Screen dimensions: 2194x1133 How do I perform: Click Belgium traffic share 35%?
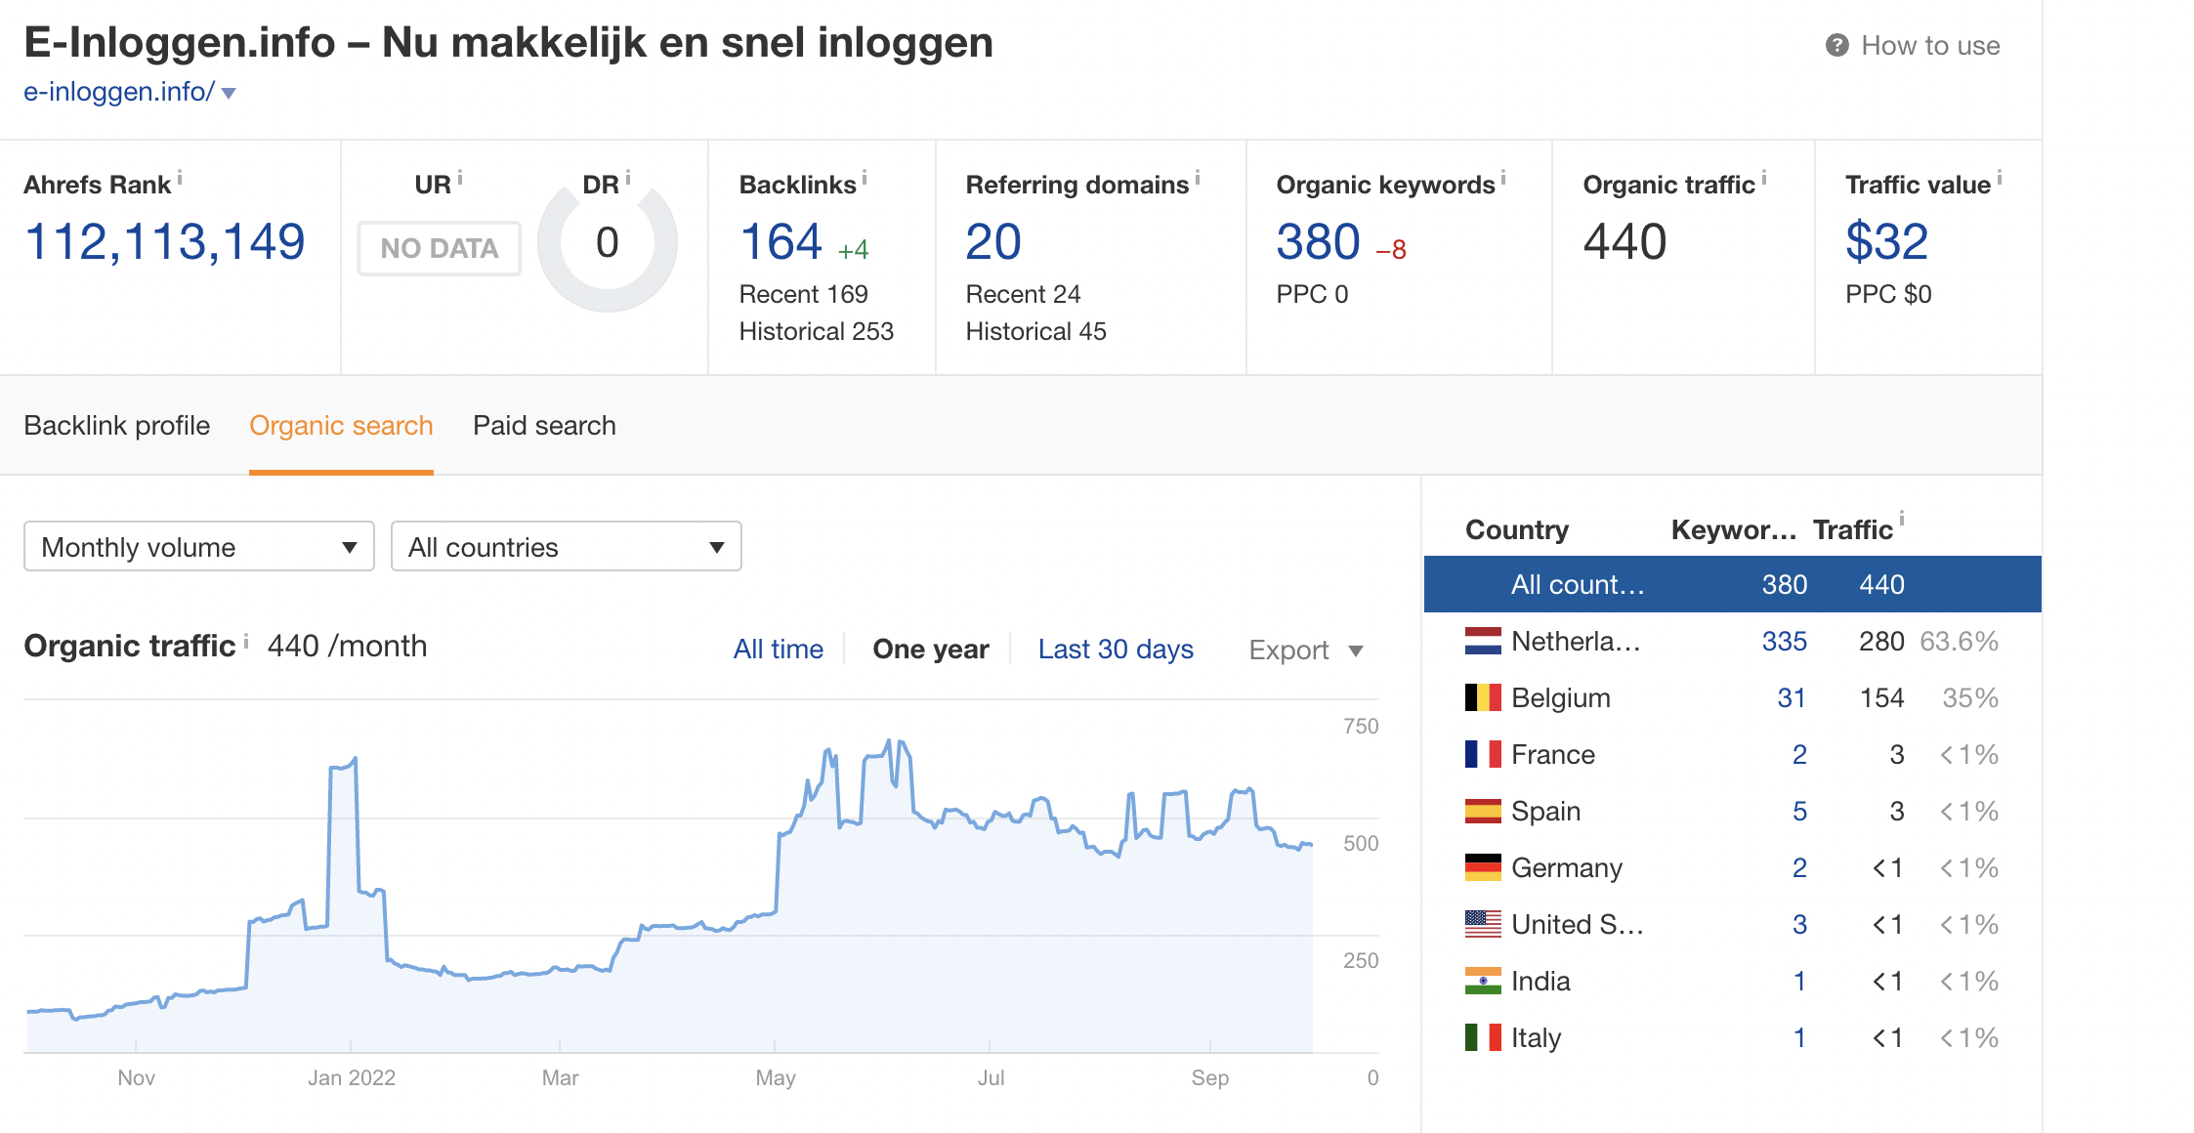tap(1970, 698)
